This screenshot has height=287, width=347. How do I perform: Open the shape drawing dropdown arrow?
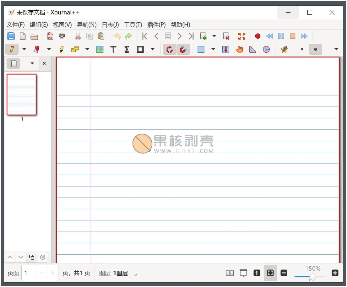click(x=153, y=49)
